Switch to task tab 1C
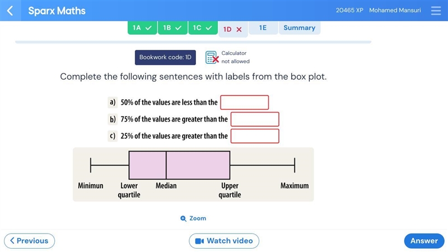448x252 pixels. click(203, 27)
